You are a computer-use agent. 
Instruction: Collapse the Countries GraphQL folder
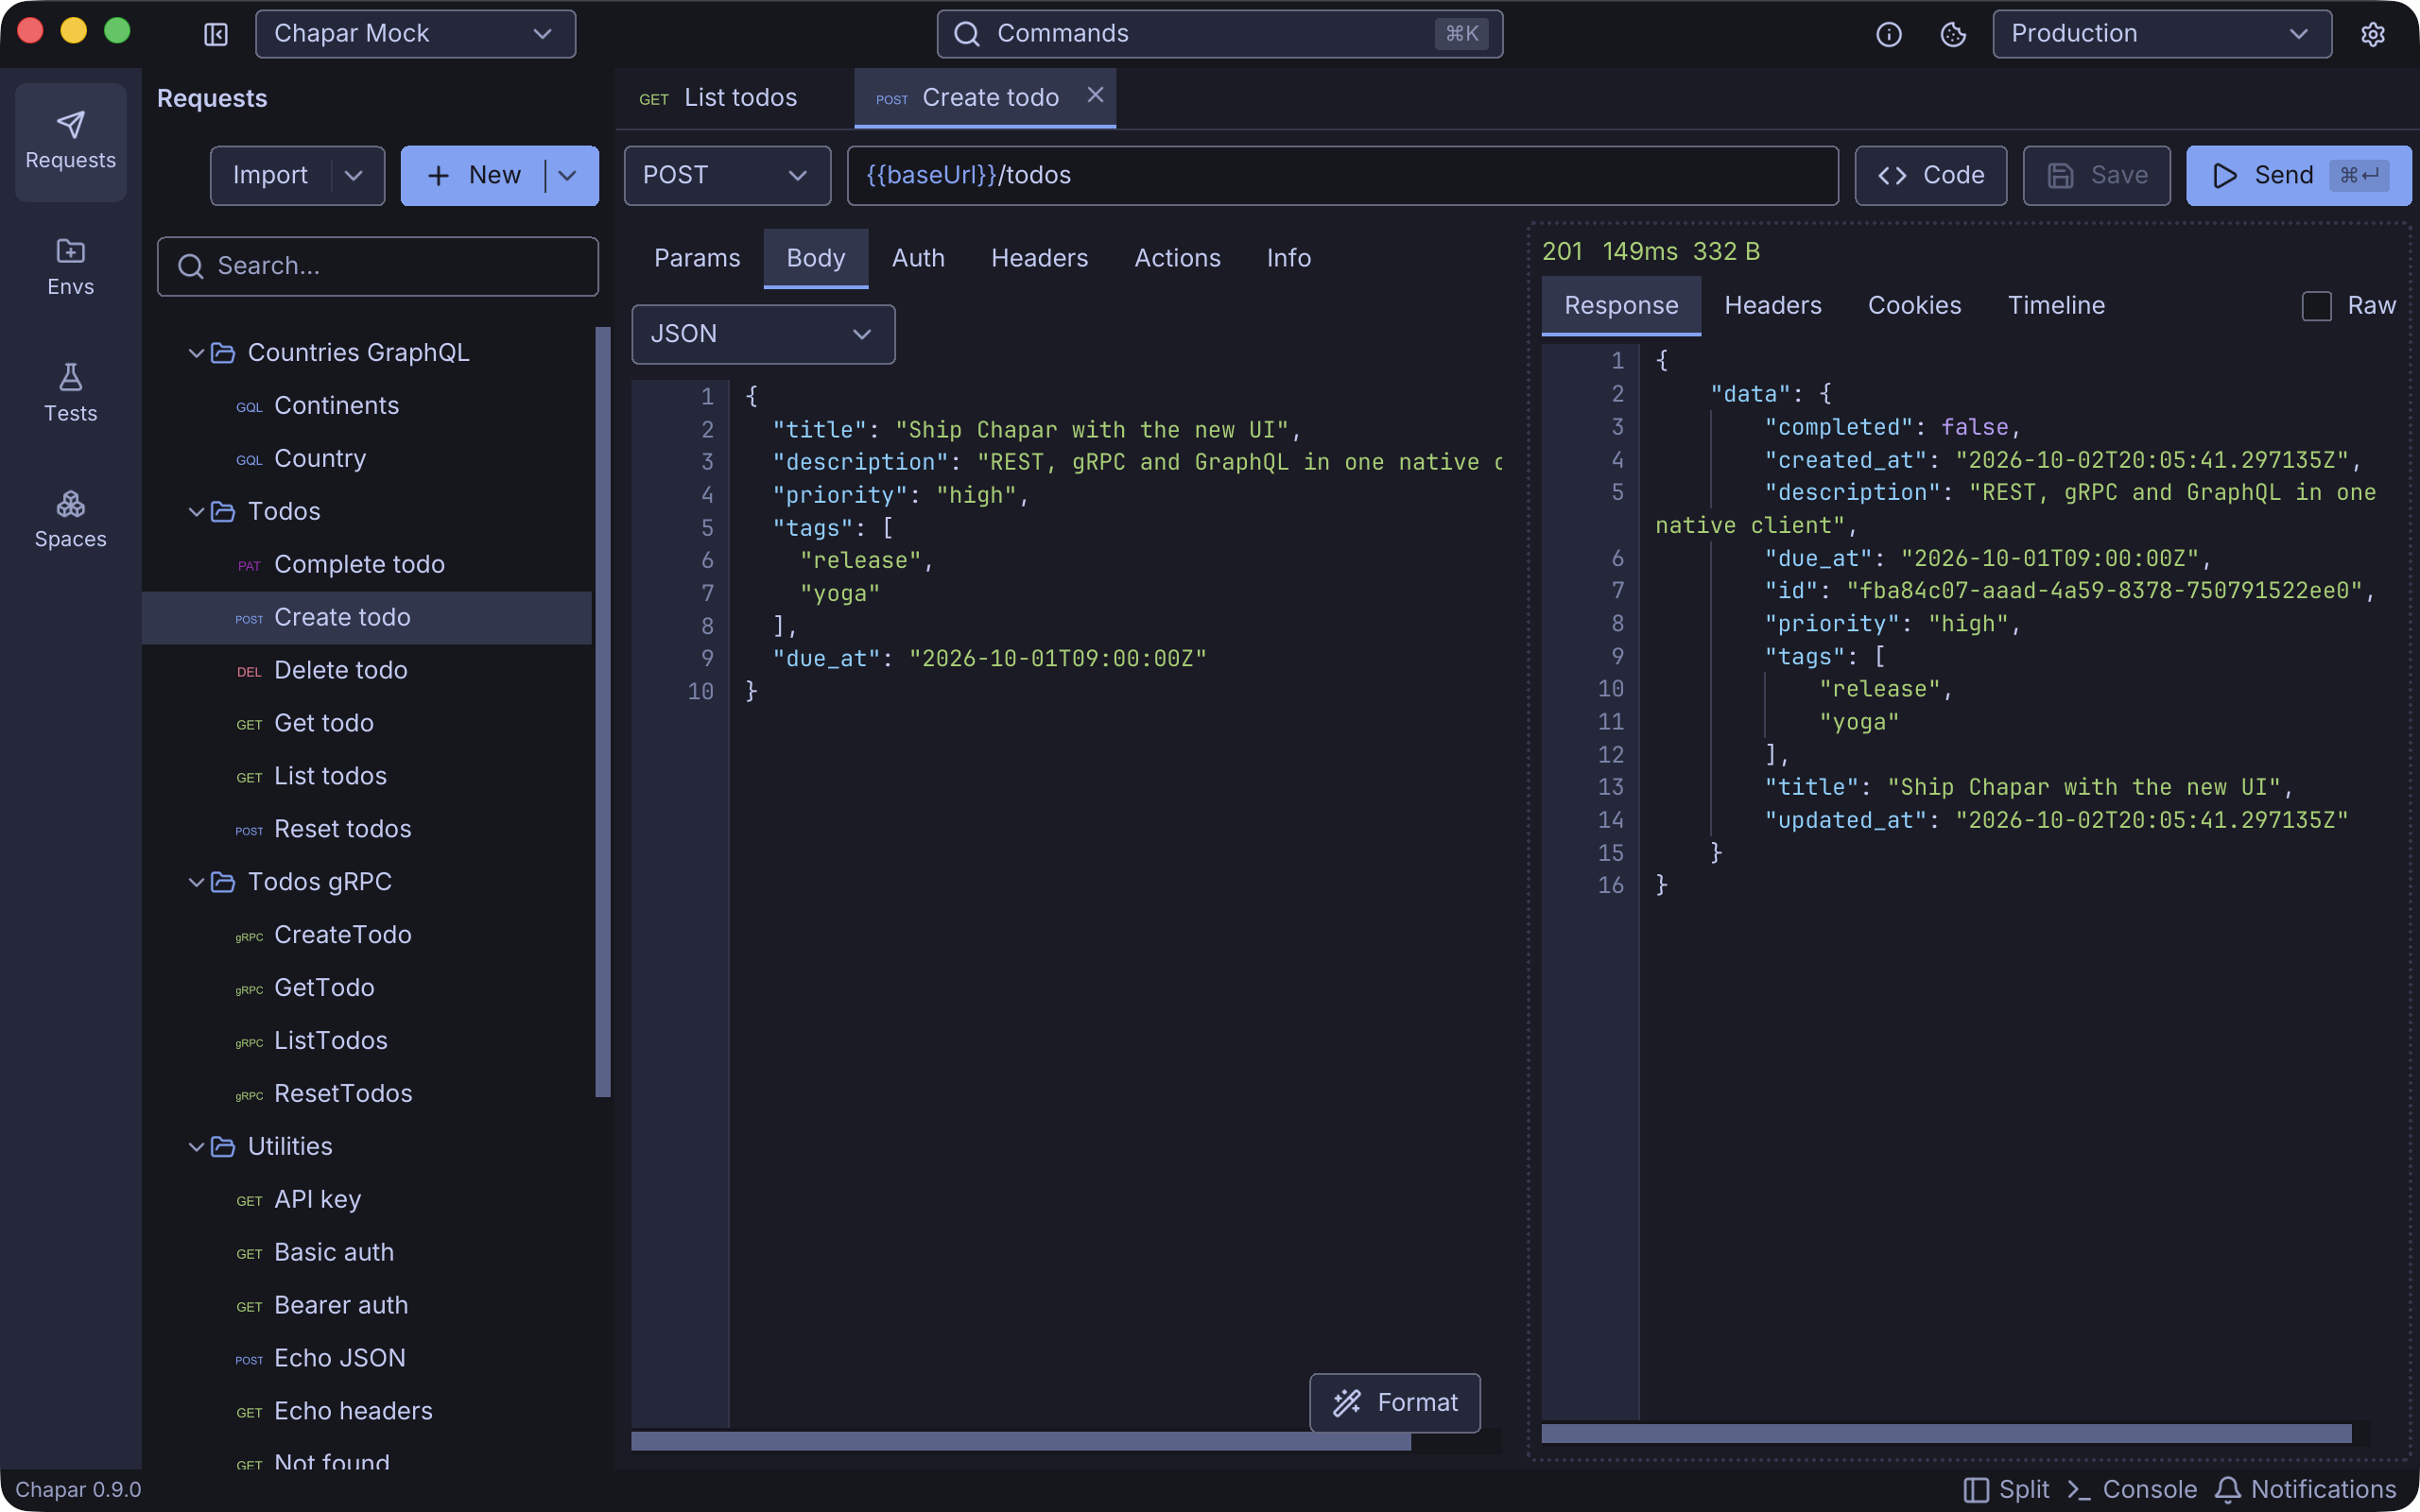point(196,353)
